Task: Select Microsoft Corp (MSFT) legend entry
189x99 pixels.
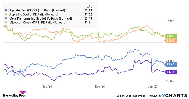Action: 38,22
